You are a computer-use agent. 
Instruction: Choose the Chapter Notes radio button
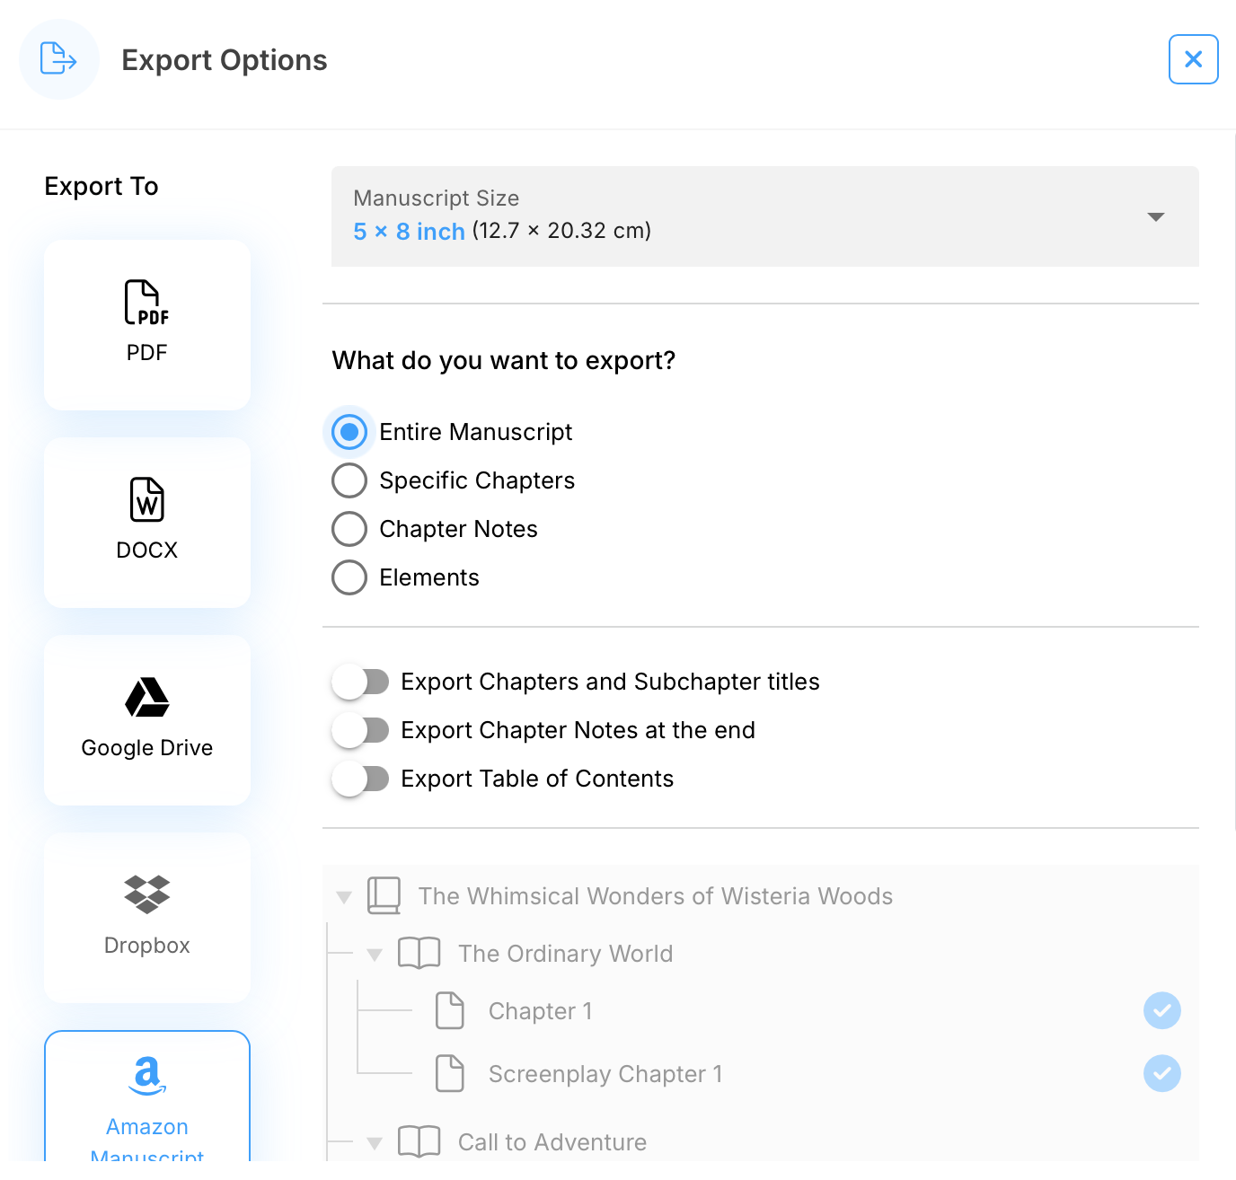click(349, 529)
